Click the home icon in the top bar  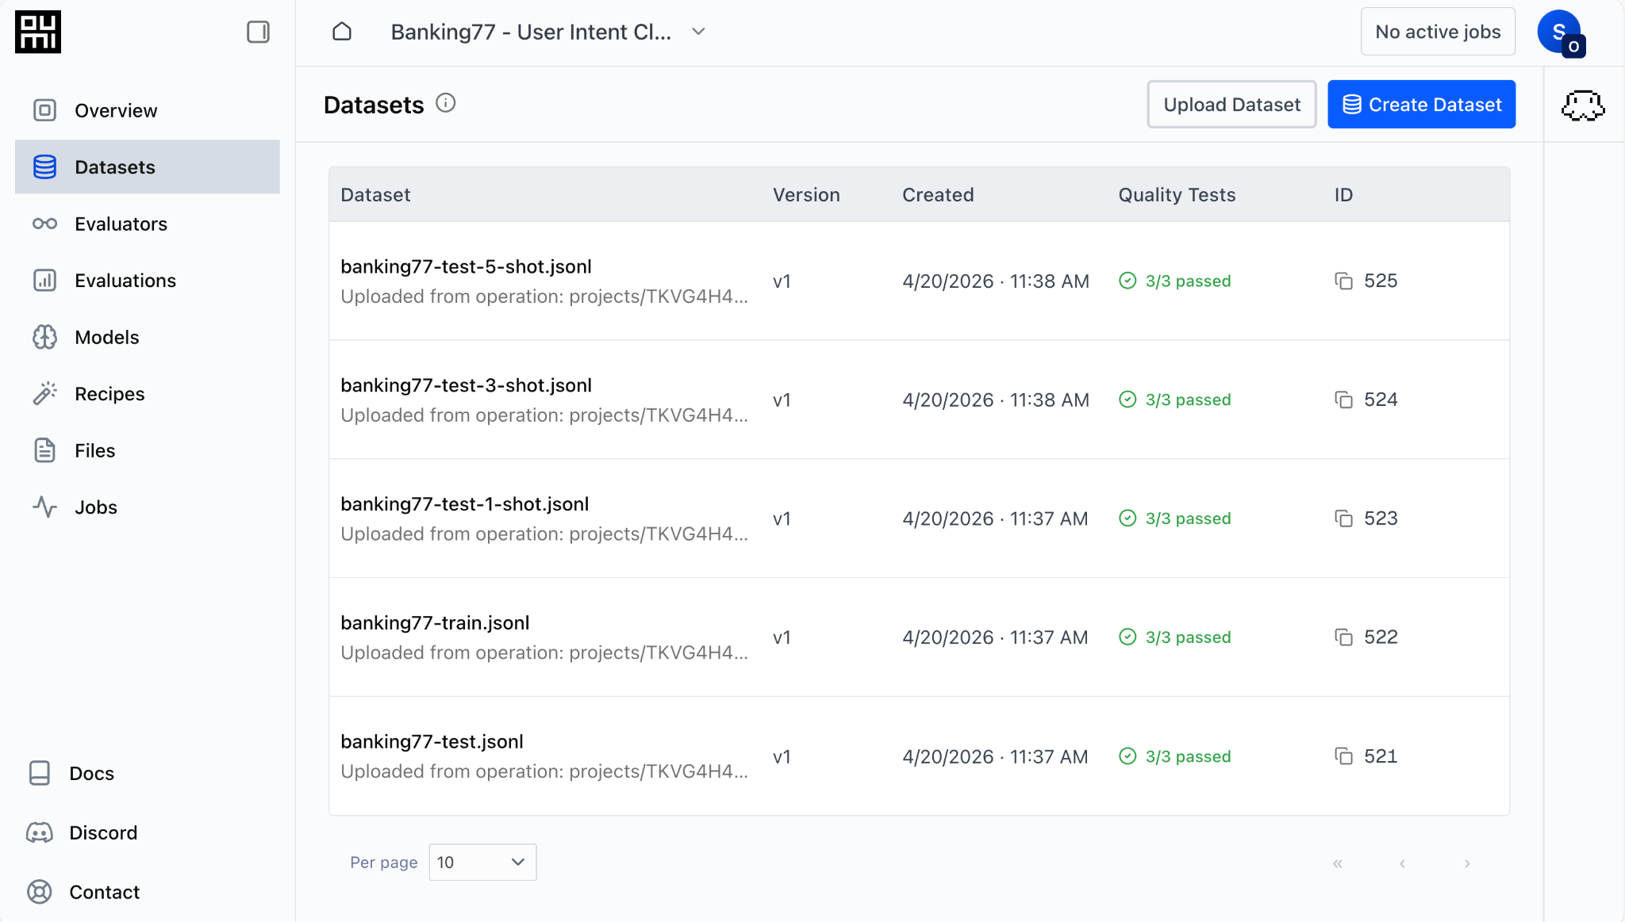point(342,32)
